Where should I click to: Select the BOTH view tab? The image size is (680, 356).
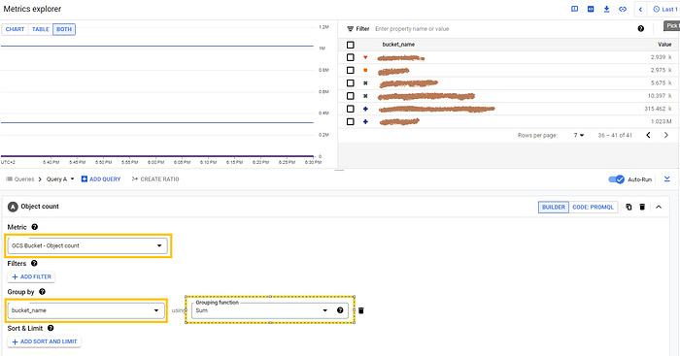(x=64, y=29)
